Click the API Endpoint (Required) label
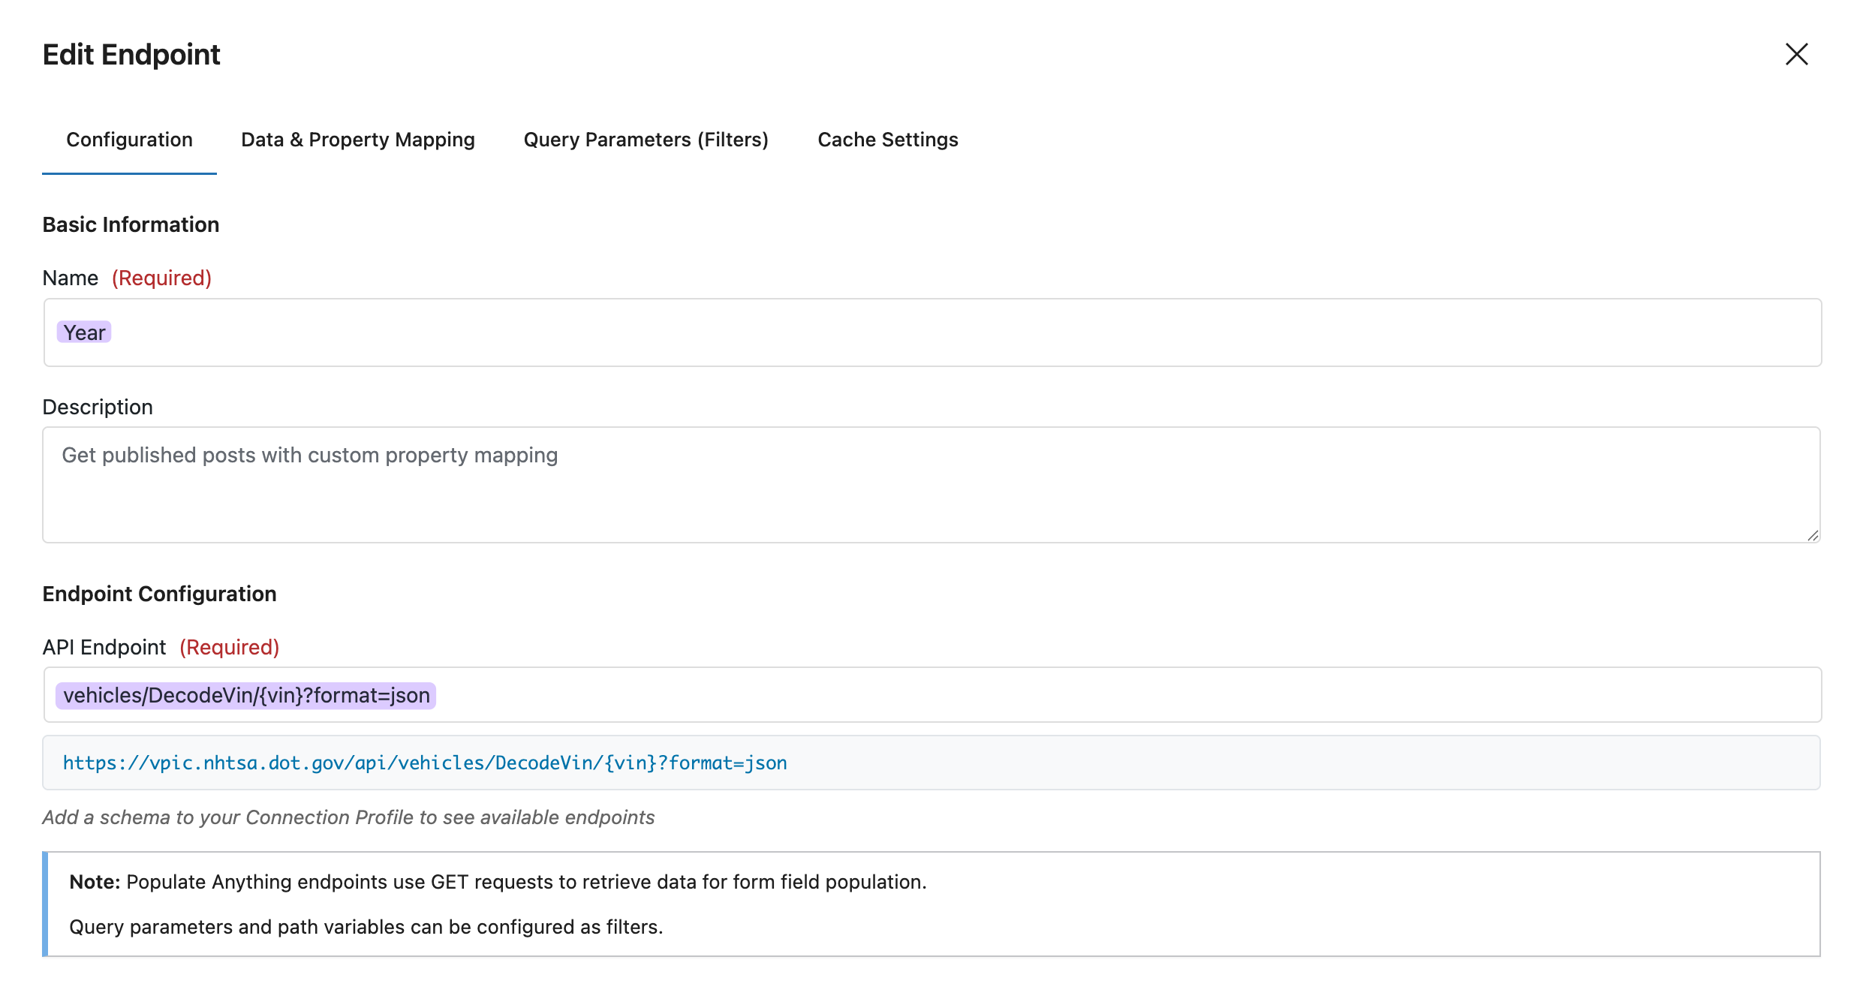Image resolution: width=1863 pixels, height=1008 pixels. click(x=160, y=647)
